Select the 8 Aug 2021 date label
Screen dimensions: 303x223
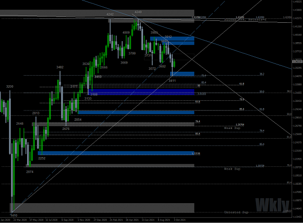tap(164, 220)
